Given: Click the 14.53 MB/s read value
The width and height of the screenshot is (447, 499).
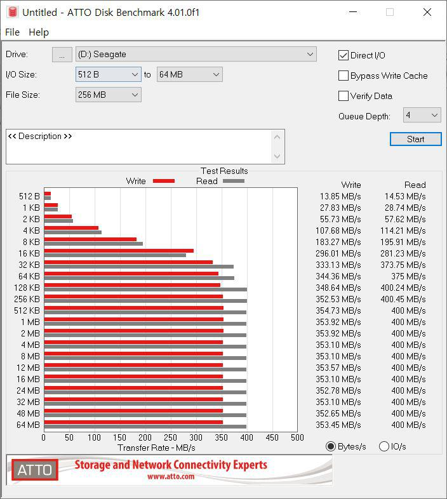Looking at the screenshot, I should click(x=405, y=196).
